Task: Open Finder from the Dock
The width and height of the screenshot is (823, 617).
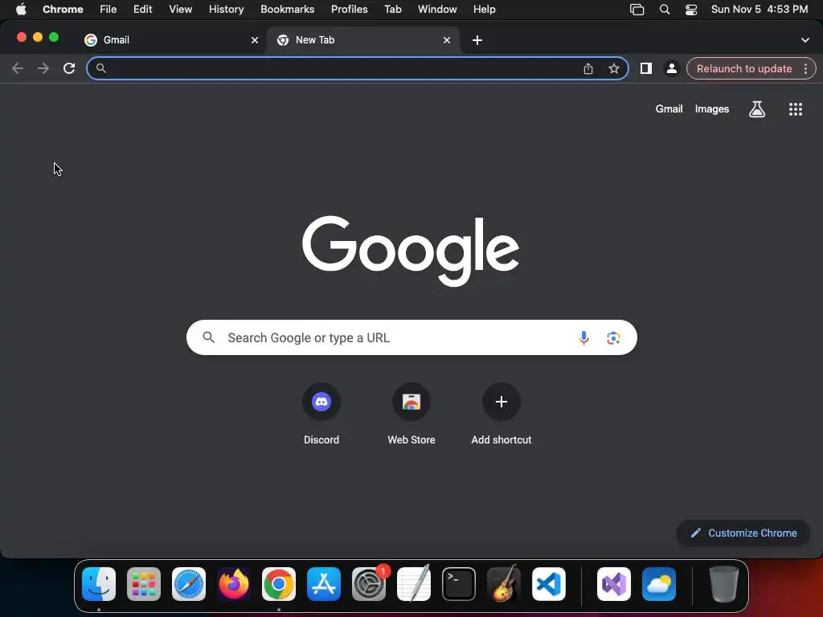Action: click(x=99, y=584)
